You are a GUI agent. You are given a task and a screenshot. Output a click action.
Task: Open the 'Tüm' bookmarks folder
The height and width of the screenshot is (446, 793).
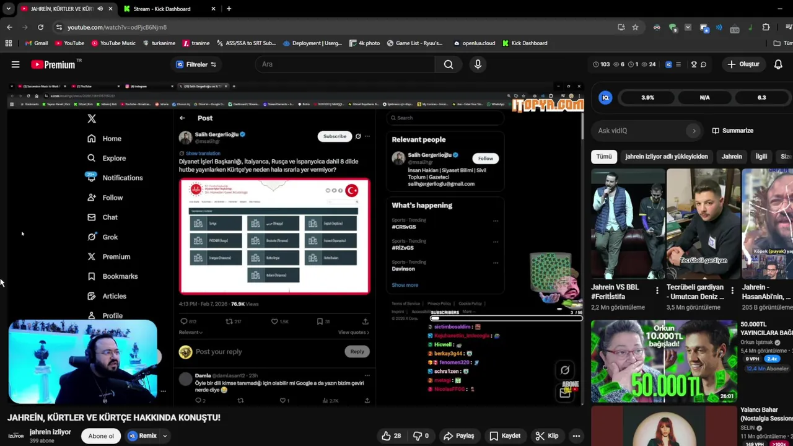click(x=782, y=43)
